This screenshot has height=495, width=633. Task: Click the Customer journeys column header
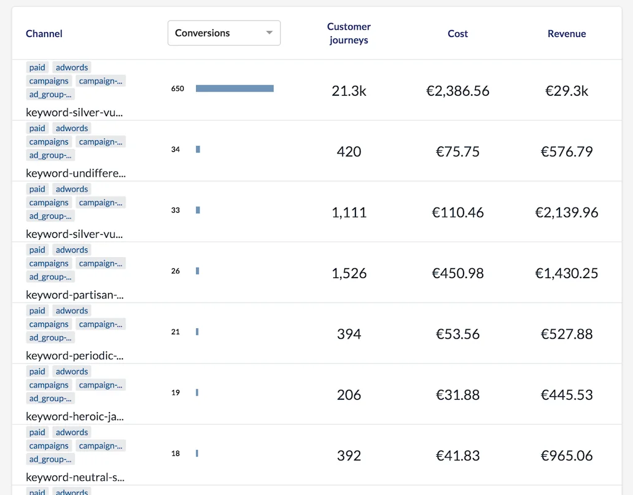pyautogui.click(x=349, y=33)
